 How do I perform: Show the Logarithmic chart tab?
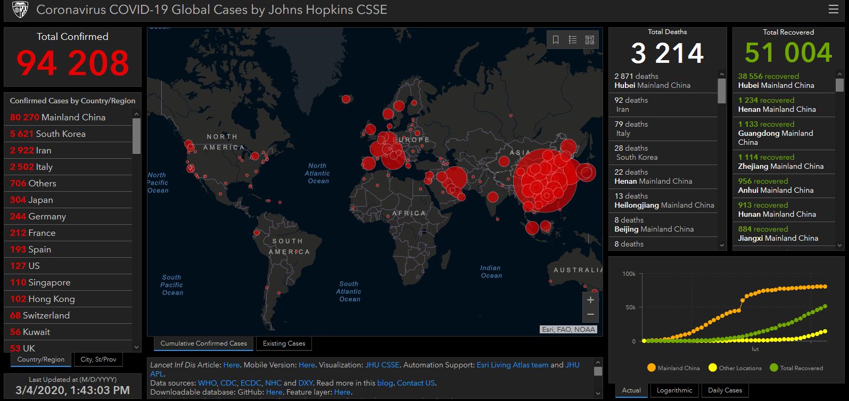point(674,390)
